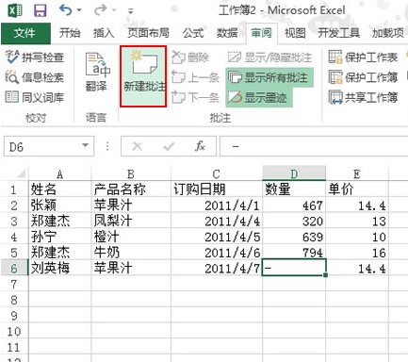
Task: Open the 文件 (File) tab
Action: (25, 33)
